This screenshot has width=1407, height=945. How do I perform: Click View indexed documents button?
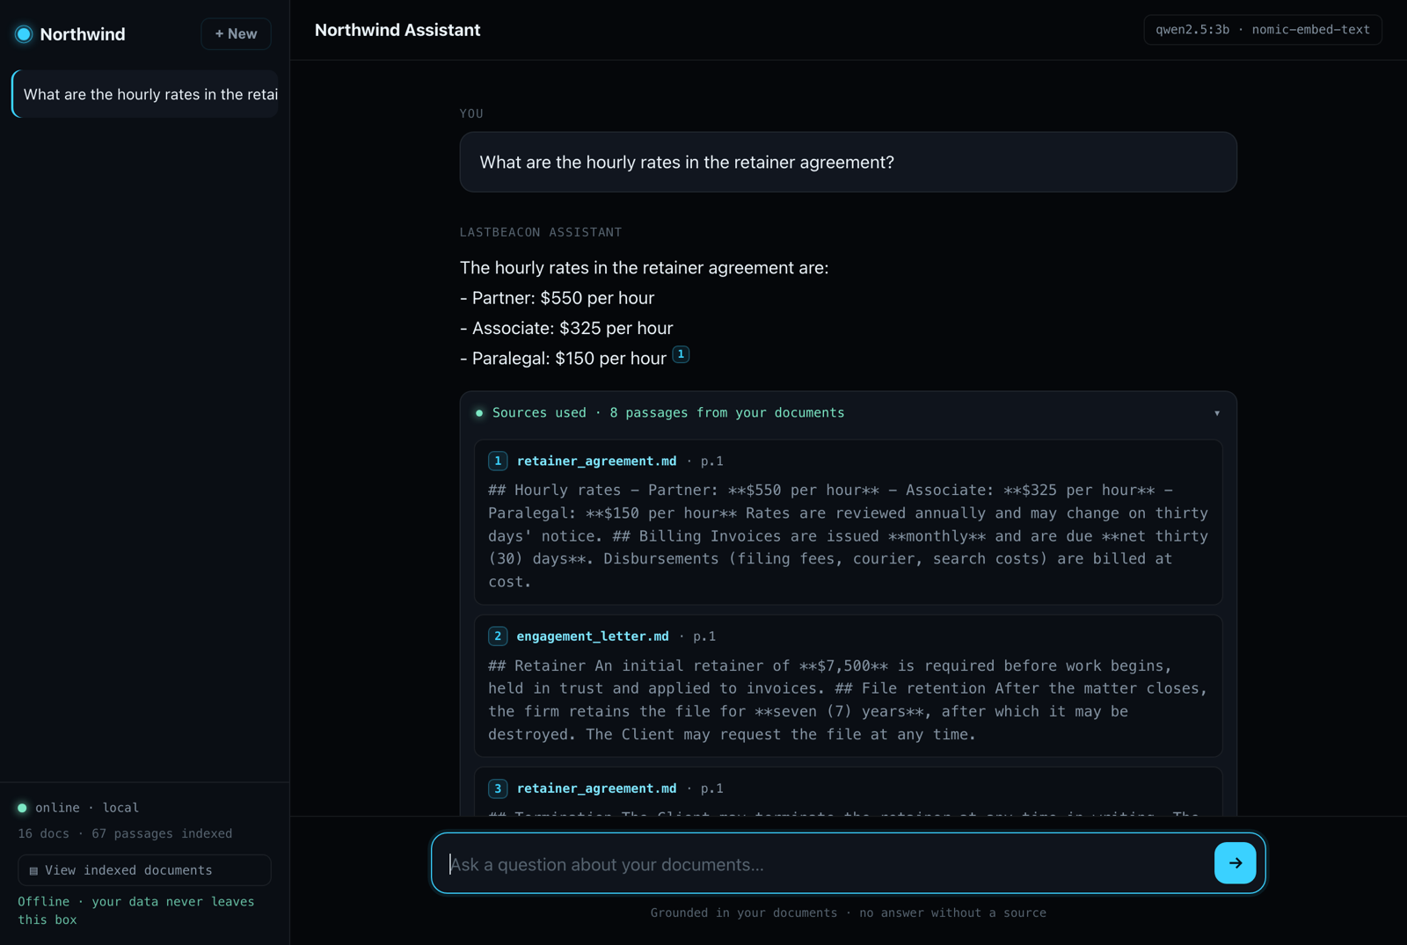[x=144, y=870]
